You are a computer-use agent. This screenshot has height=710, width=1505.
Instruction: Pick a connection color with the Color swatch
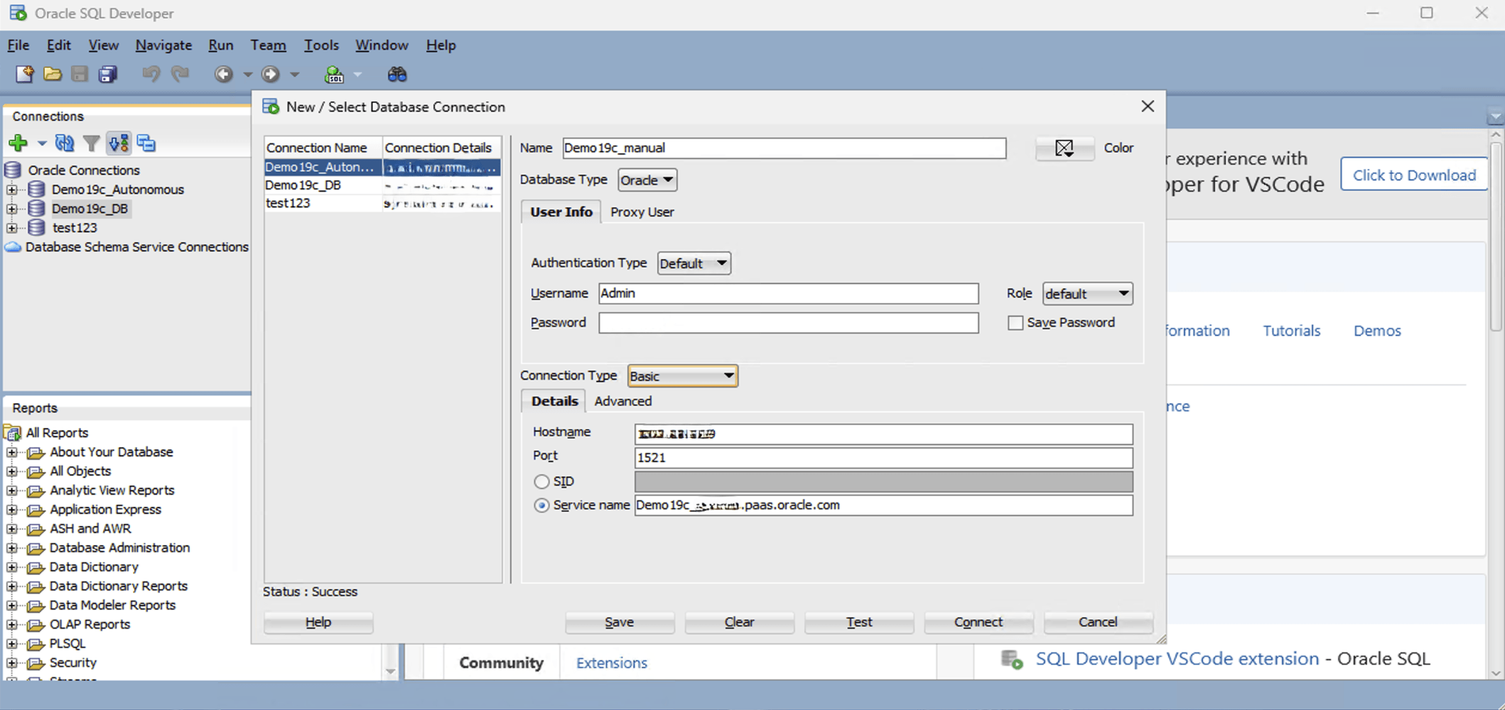(x=1064, y=148)
